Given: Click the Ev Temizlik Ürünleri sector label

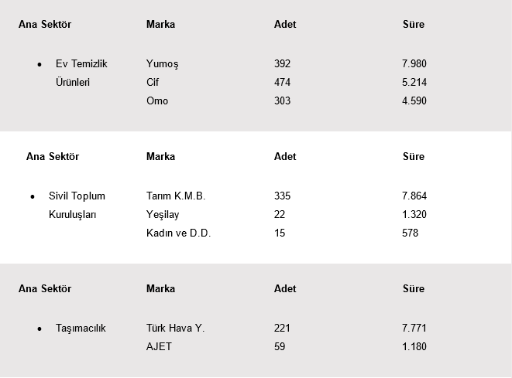Looking at the screenshot, I should click(81, 73).
